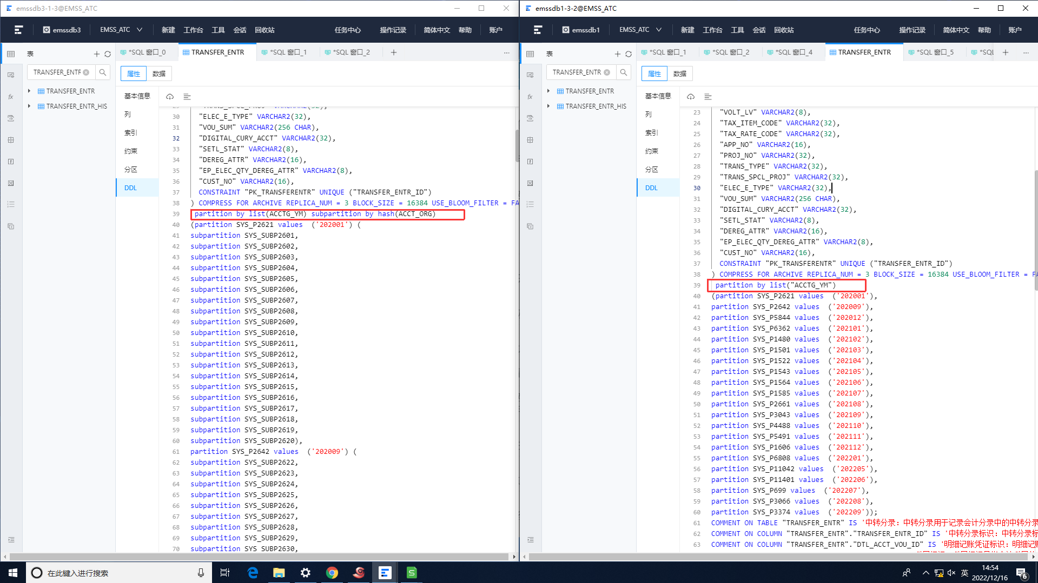Open the fx functions icon in right window

tap(530, 97)
